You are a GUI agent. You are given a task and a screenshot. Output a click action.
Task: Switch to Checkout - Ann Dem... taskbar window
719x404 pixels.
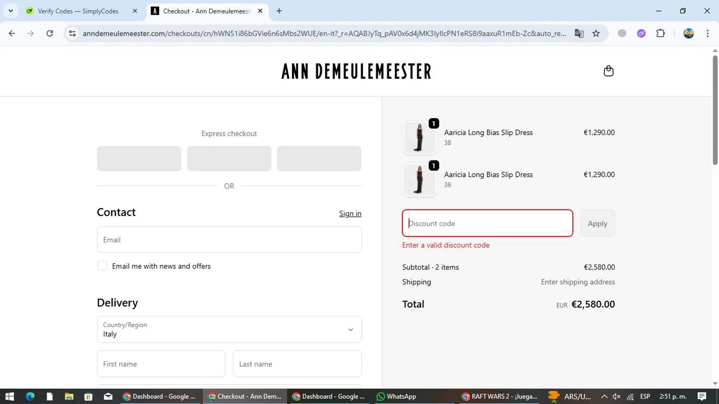pos(245,396)
